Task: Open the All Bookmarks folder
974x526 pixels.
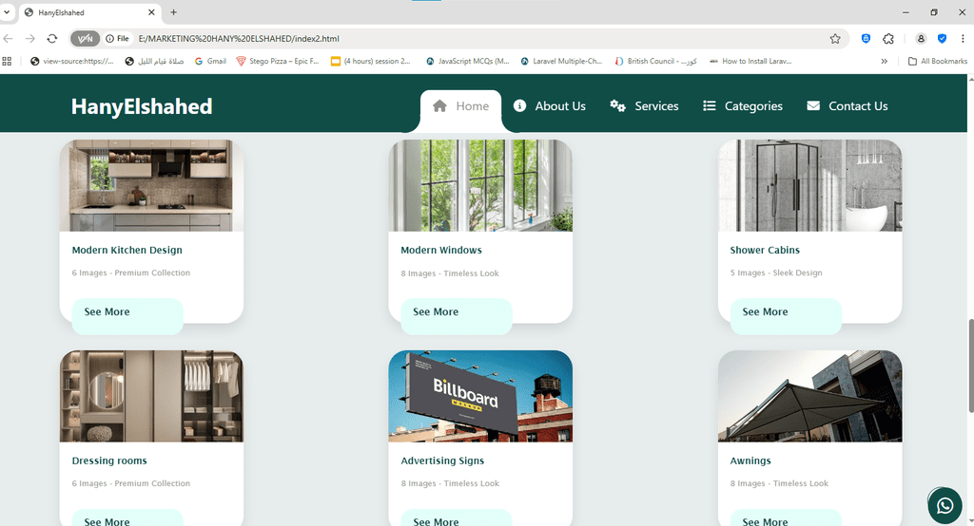Action: pos(937,61)
